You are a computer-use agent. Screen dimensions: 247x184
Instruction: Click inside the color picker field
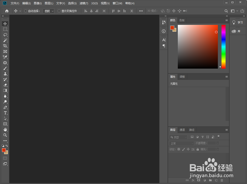(x=198, y=47)
